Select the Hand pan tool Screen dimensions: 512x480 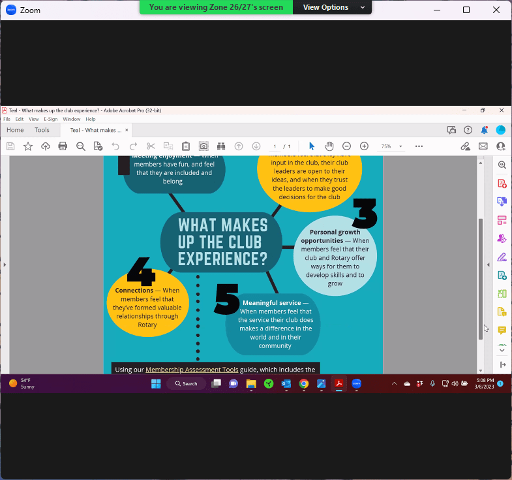(329, 146)
